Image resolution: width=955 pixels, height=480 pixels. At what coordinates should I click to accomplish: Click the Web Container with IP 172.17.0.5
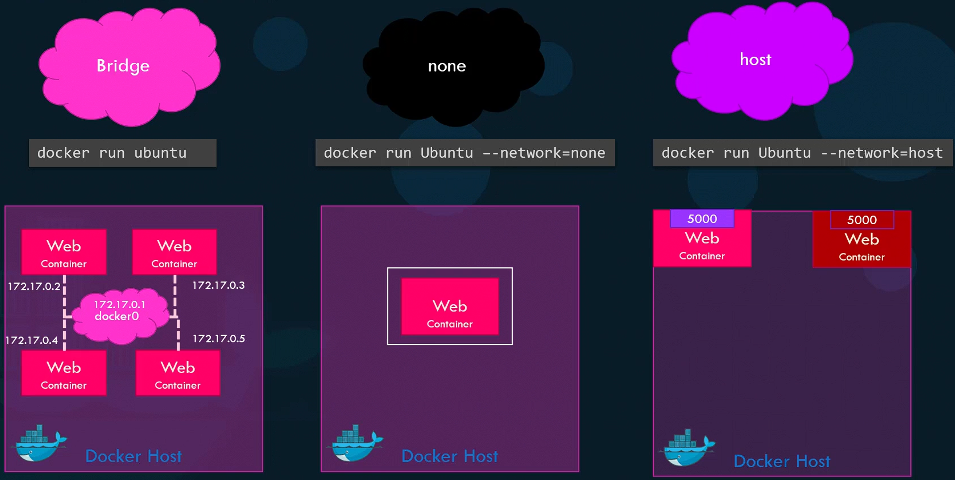click(x=178, y=373)
